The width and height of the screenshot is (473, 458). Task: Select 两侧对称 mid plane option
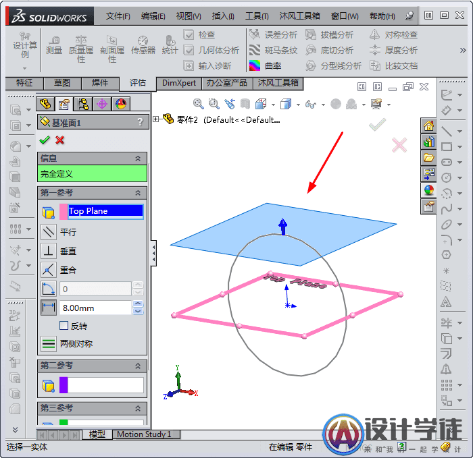click(49, 343)
